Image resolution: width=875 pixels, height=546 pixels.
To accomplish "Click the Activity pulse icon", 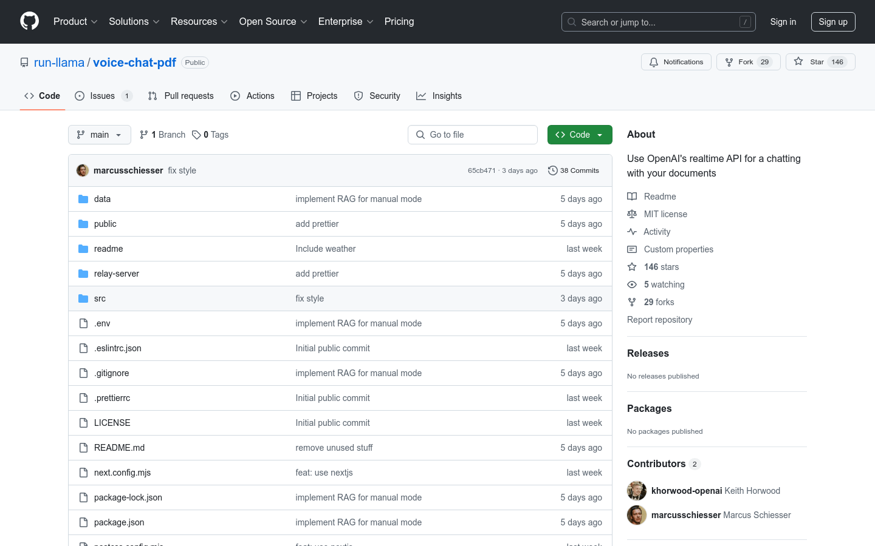I will click(632, 232).
